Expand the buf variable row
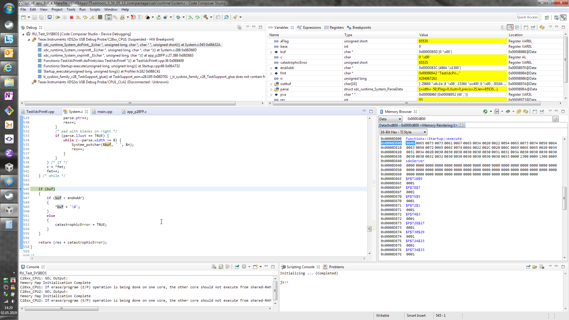This screenshot has width=569, height=320. click(271, 52)
